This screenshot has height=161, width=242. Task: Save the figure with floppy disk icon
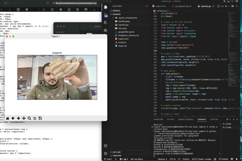(40, 118)
